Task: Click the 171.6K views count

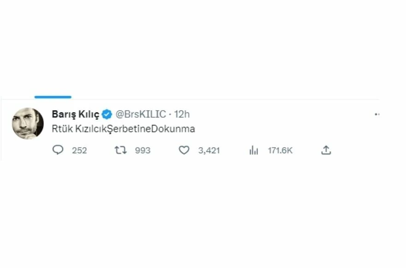Action: point(280,150)
